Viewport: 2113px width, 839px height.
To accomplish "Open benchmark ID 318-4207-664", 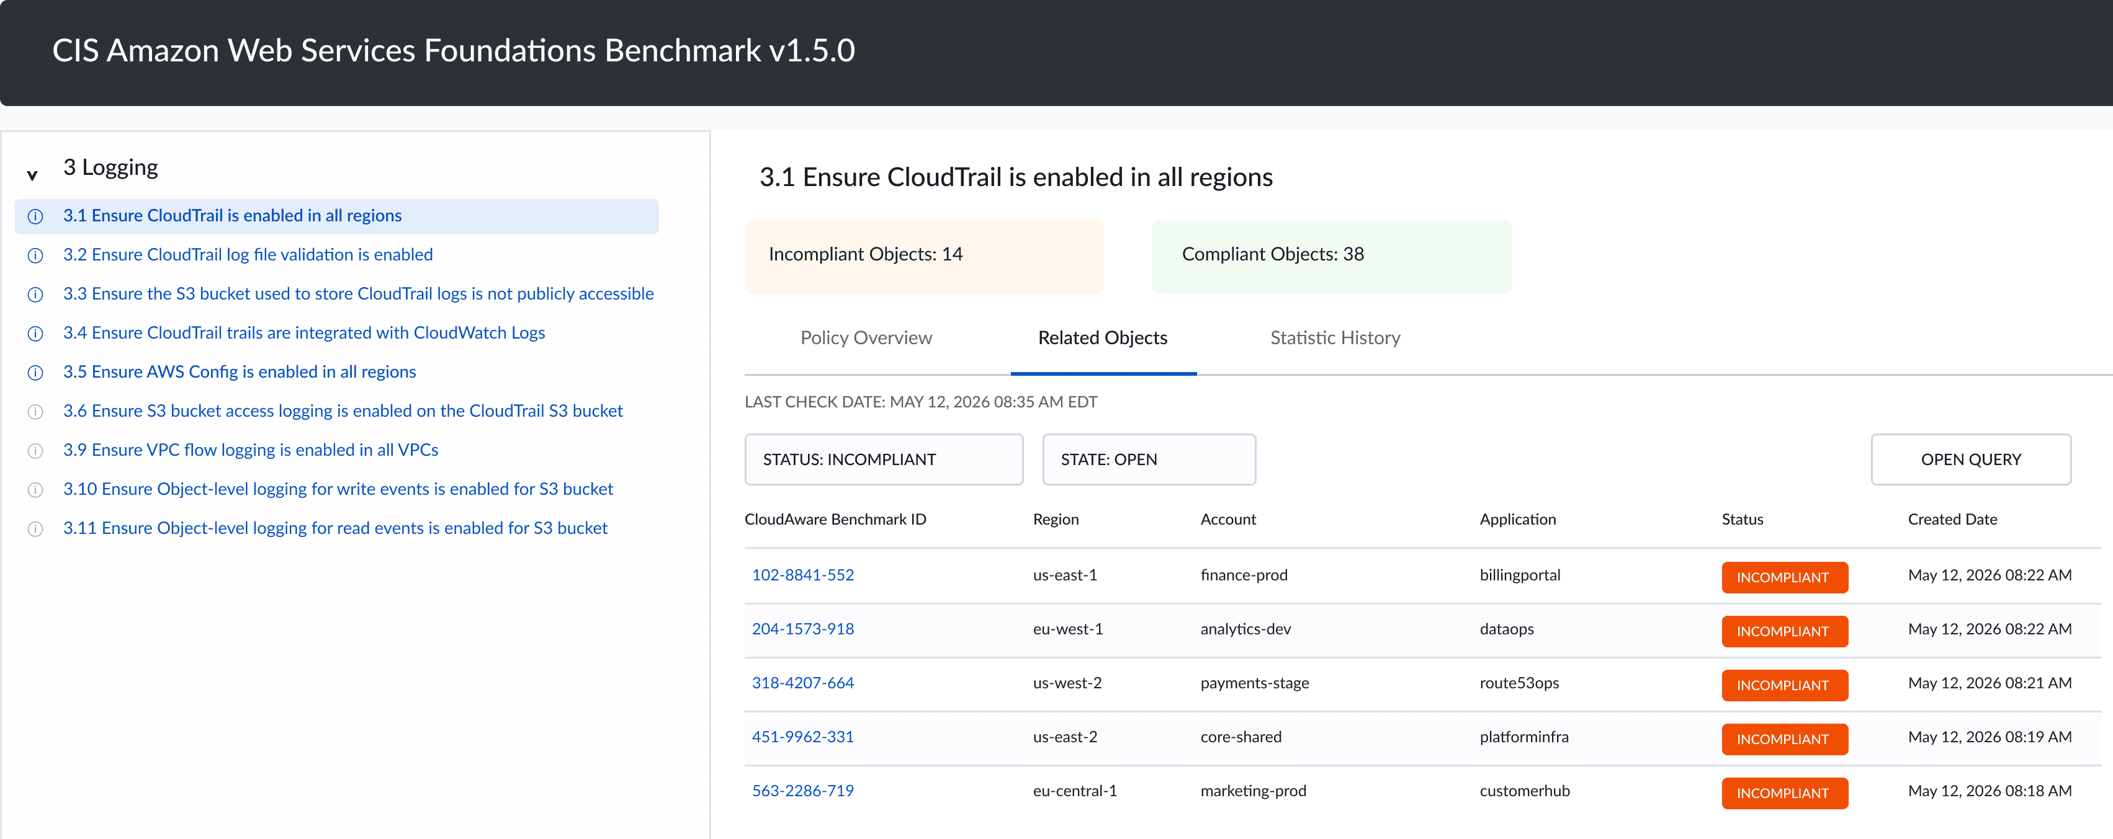I will point(802,683).
